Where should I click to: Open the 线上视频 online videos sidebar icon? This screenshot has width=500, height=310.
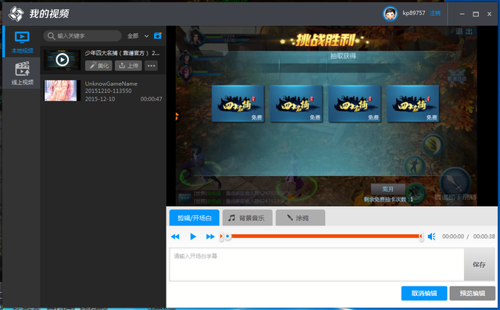tap(22, 73)
